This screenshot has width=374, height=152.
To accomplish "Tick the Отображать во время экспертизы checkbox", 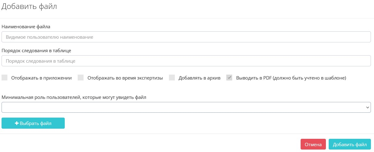I will (81, 78).
